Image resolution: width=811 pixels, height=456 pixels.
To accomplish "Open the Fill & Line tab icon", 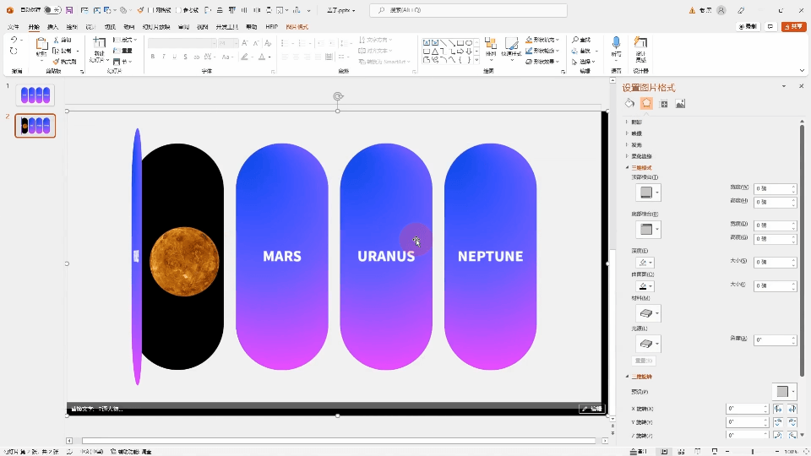I will 629,103.
